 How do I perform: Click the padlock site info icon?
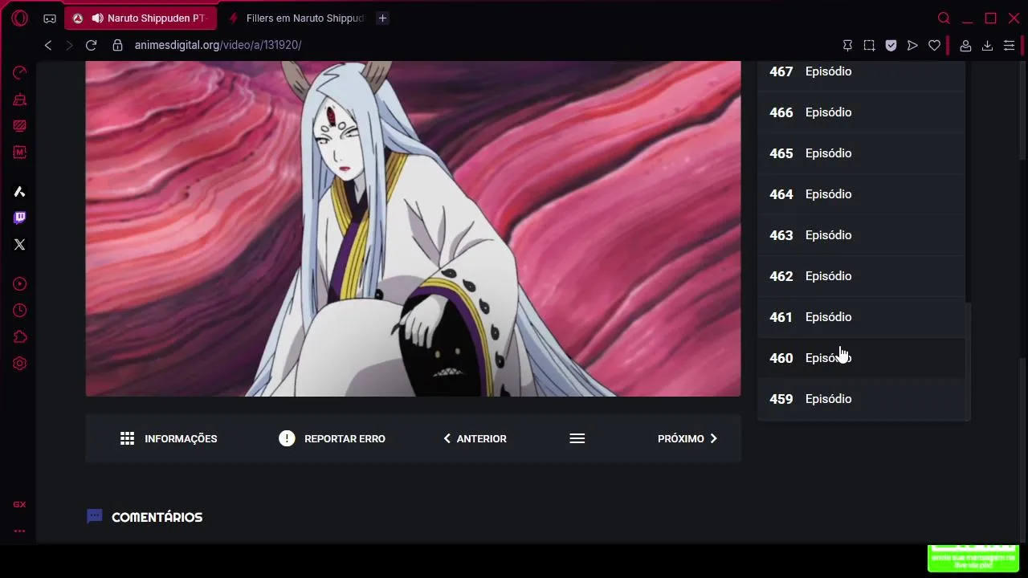118,46
